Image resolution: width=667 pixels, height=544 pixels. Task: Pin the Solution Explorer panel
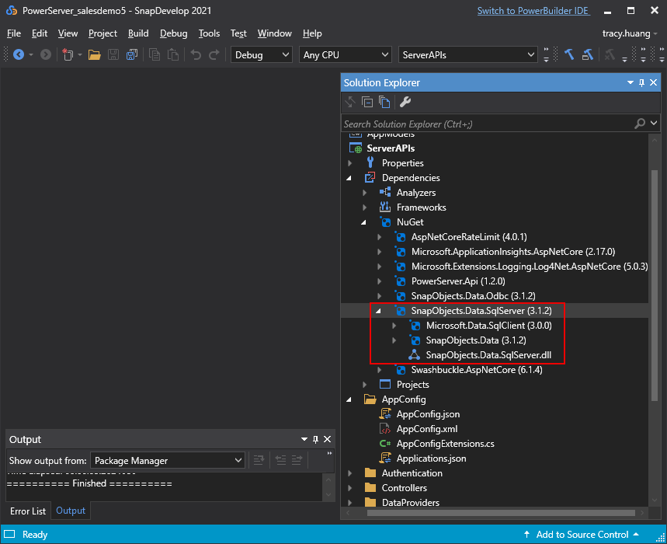pyautogui.click(x=642, y=82)
